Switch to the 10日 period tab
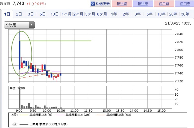This screenshot has height=128, width=194. 55,14
